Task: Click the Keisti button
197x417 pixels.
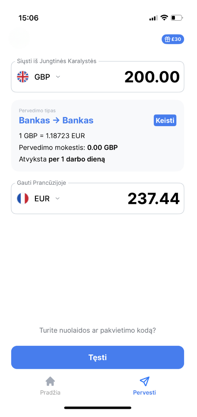Action: click(x=165, y=120)
